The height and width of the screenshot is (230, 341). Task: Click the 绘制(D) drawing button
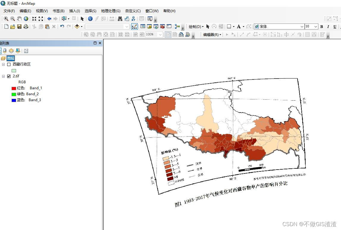coord(195,26)
